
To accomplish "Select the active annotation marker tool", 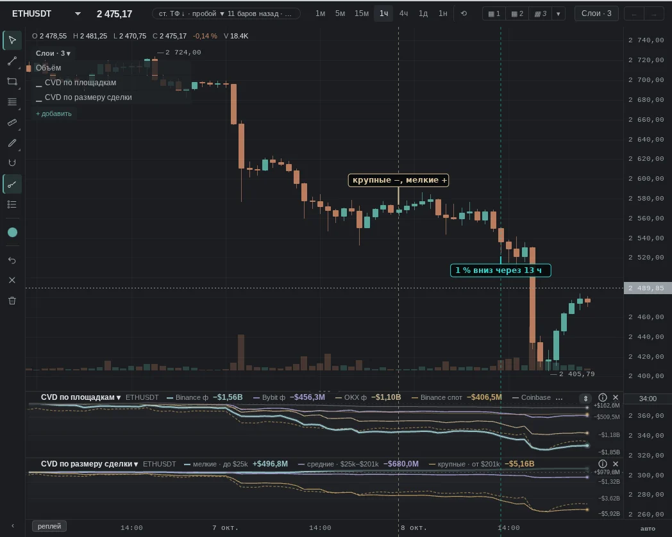I will click(x=12, y=184).
